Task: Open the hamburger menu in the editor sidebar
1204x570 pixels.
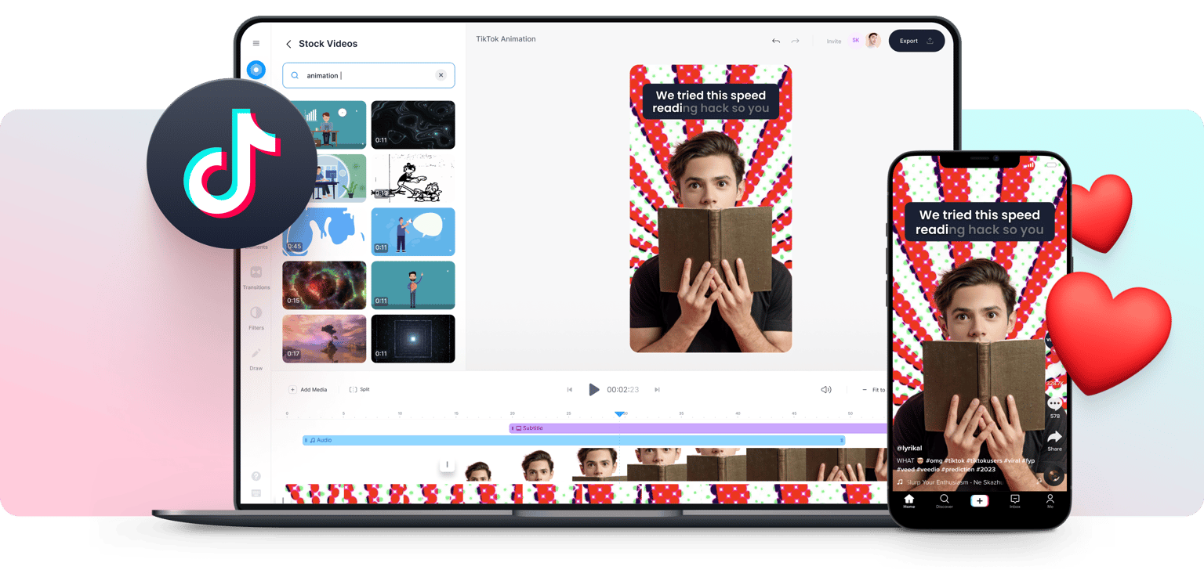Action: [x=256, y=43]
